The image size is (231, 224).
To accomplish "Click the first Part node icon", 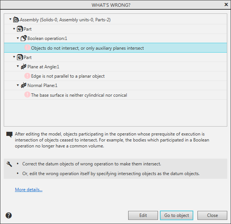I will (20, 29).
